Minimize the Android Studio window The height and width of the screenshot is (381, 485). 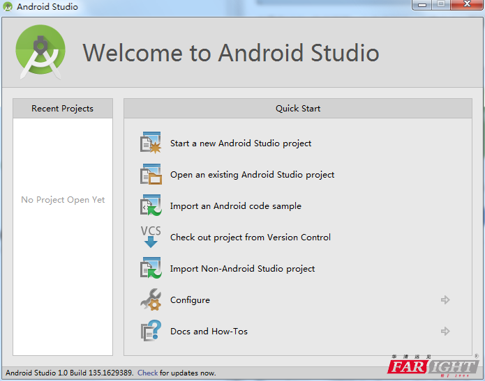coord(422,5)
